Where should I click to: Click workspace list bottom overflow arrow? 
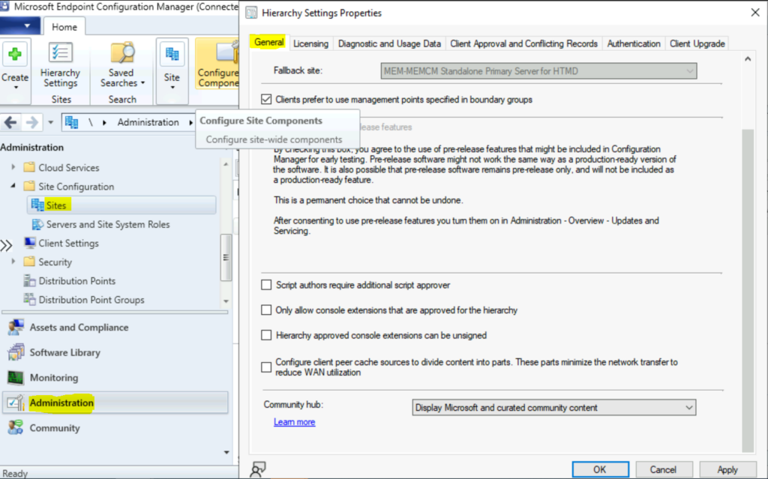click(226, 452)
